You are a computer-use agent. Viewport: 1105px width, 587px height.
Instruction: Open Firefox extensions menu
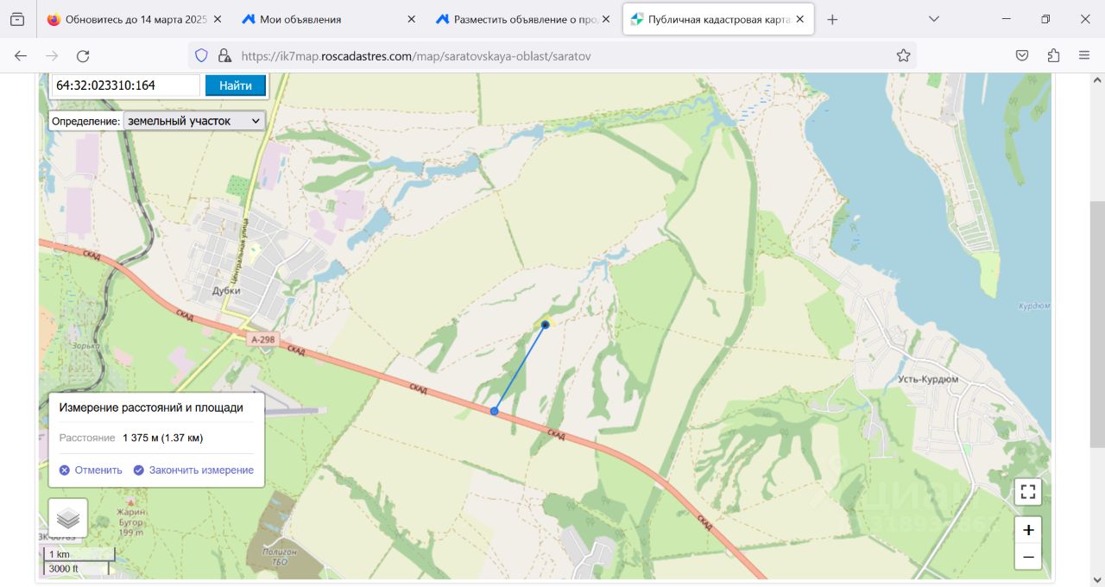1053,55
